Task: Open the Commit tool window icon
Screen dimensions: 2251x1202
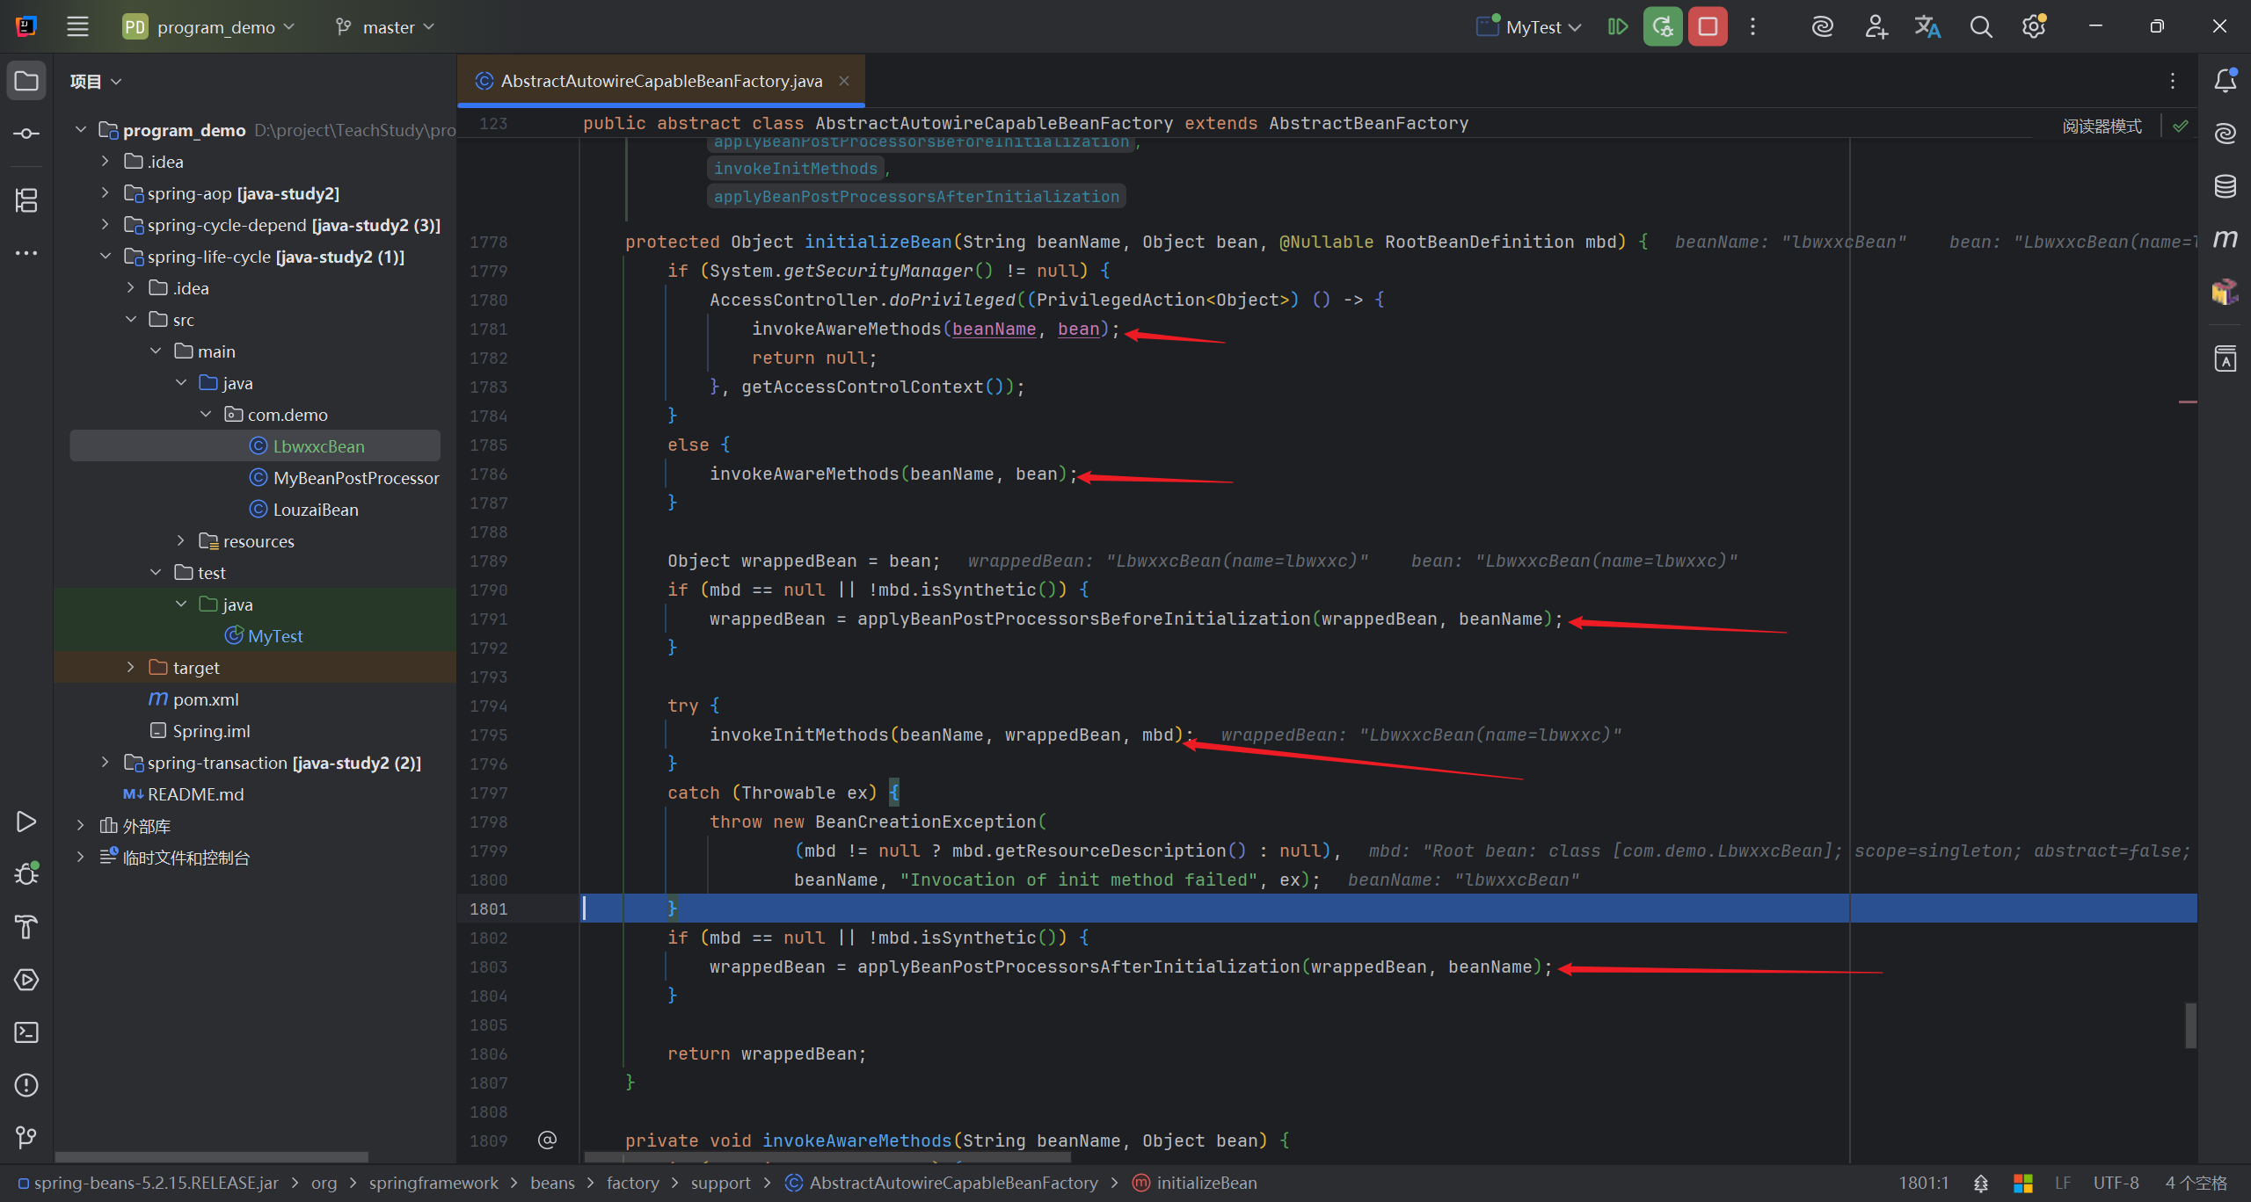Action: [26, 134]
